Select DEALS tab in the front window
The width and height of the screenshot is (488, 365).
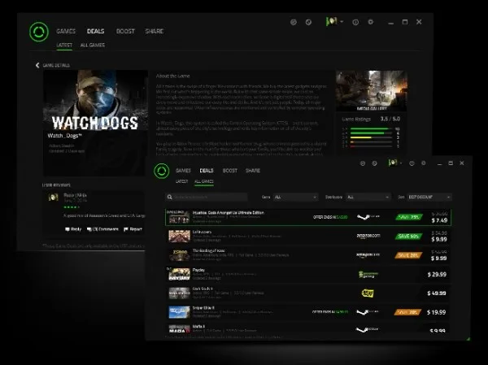tap(207, 171)
